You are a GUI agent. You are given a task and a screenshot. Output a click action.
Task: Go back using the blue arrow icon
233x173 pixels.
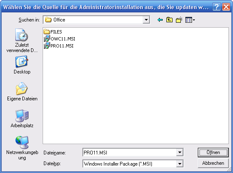pos(160,20)
